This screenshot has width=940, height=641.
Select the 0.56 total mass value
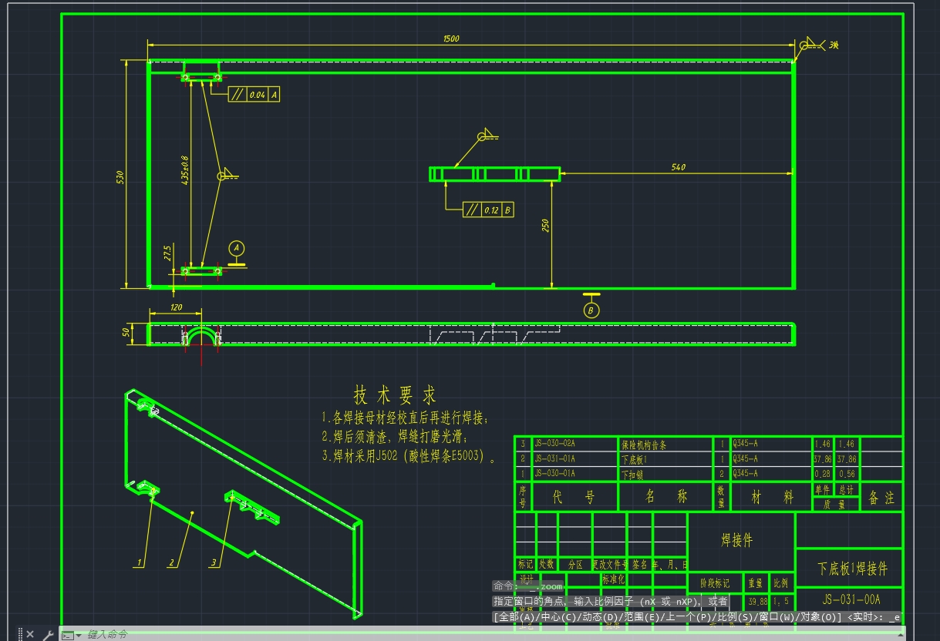pyautogui.click(x=847, y=474)
